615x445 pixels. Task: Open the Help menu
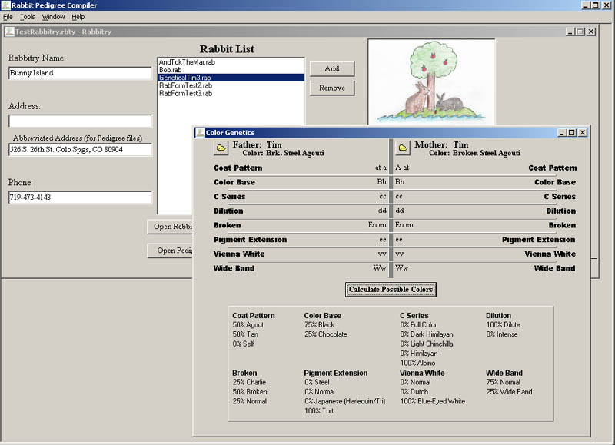click(x=78, y=17)
